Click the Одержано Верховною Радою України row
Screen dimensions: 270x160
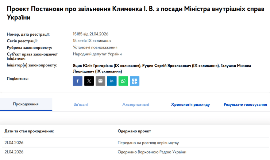coord(152,152)
